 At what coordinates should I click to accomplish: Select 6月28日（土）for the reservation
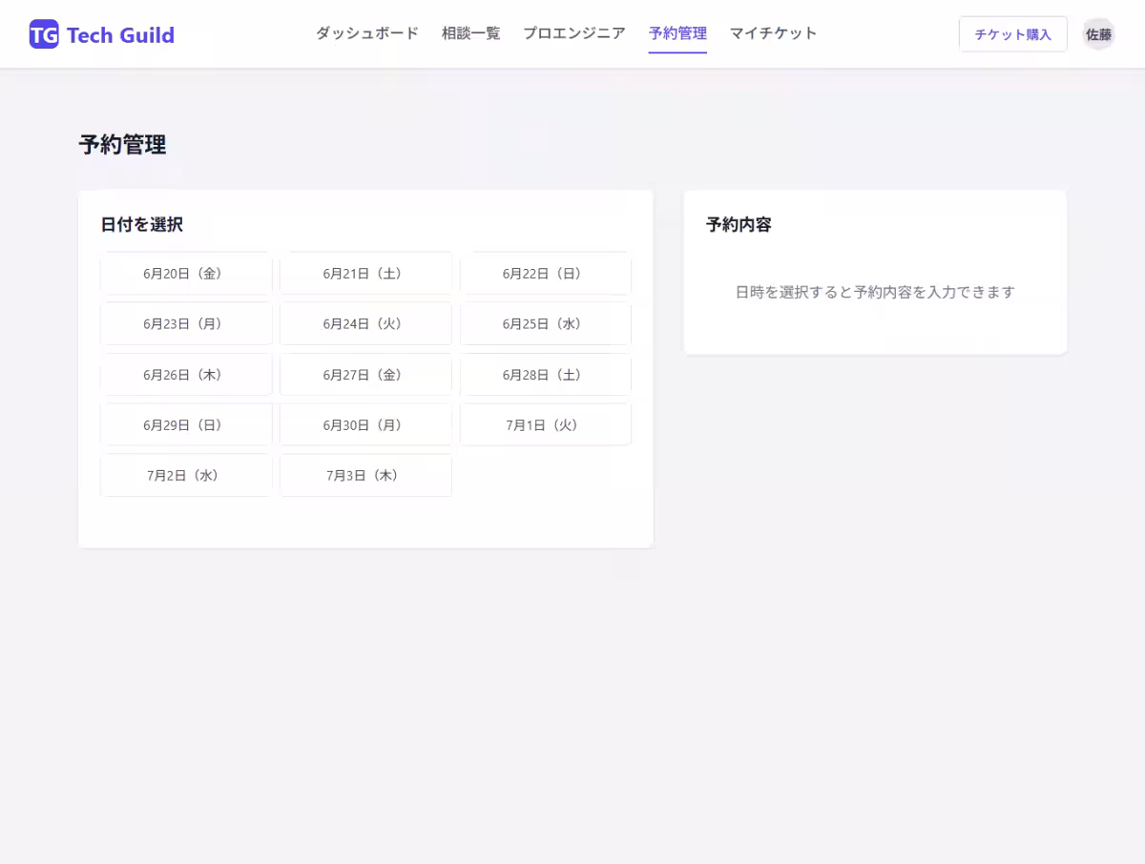545,374
